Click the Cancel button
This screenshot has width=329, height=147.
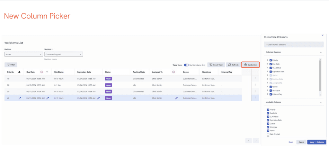click(x=301, y=142)
